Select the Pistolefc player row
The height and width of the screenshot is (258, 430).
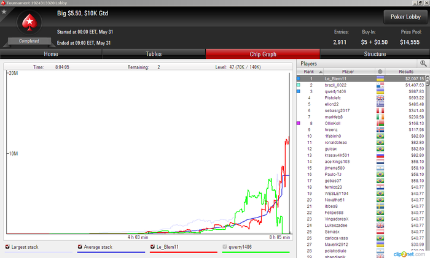pos(361,98)
